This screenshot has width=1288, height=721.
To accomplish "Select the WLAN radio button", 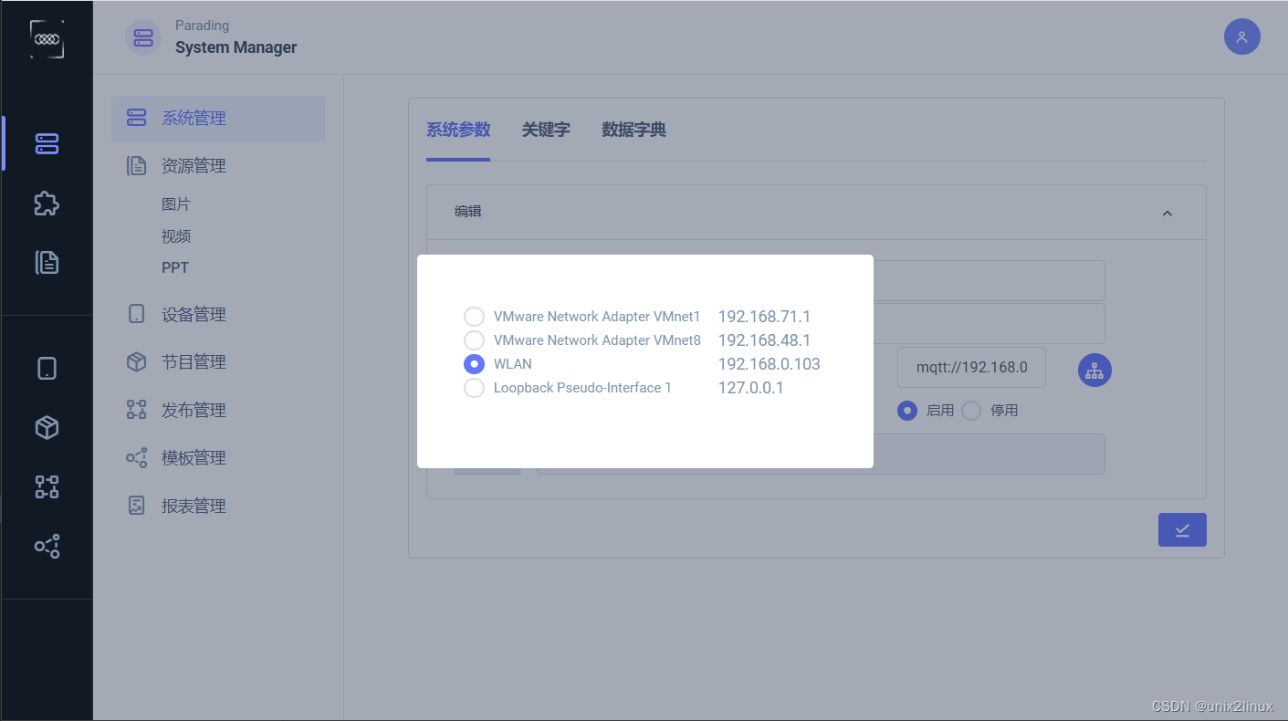I will 474,364.
